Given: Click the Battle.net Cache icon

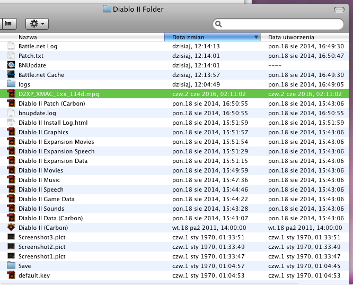Looking at the screenshot, I should [11, 75].
